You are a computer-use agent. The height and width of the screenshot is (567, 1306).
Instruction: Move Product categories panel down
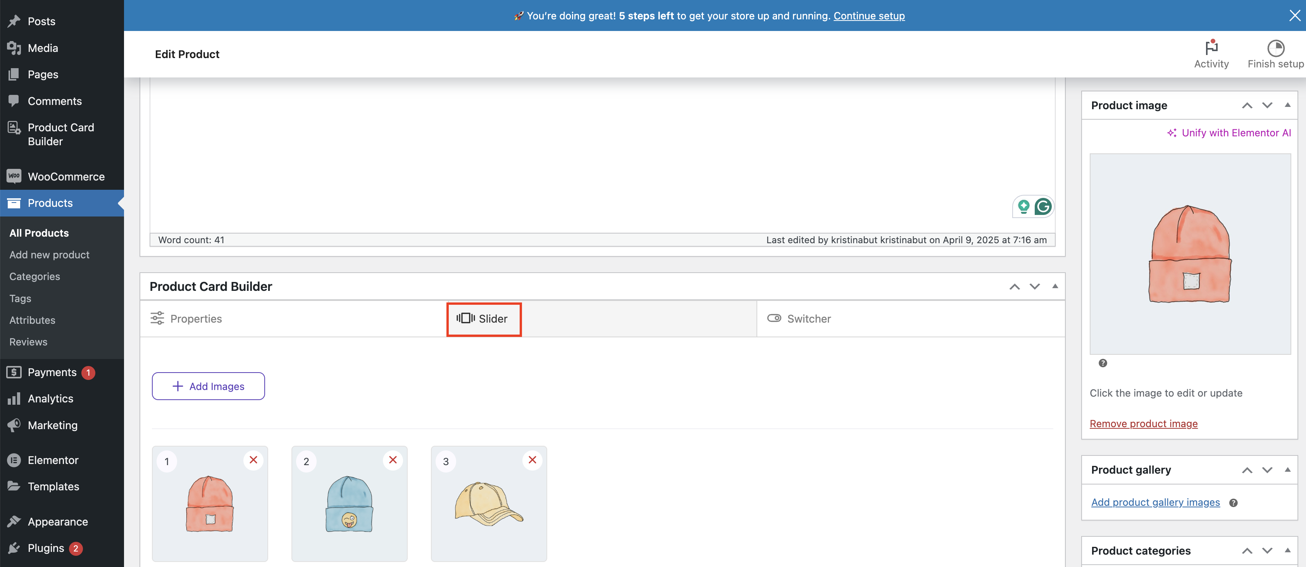(1267, 551)
